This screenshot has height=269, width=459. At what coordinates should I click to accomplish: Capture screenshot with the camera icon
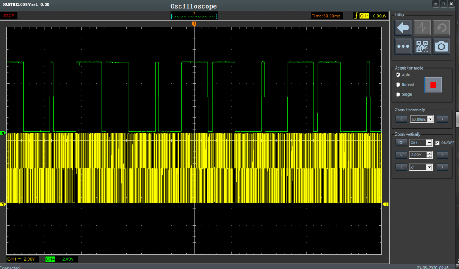442,46
